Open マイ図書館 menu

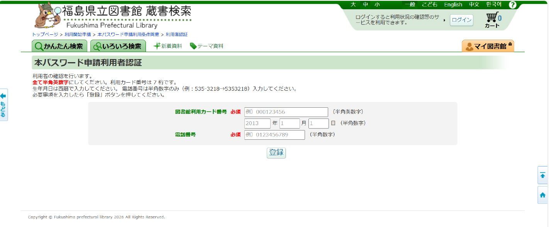[x=488, y=46]
